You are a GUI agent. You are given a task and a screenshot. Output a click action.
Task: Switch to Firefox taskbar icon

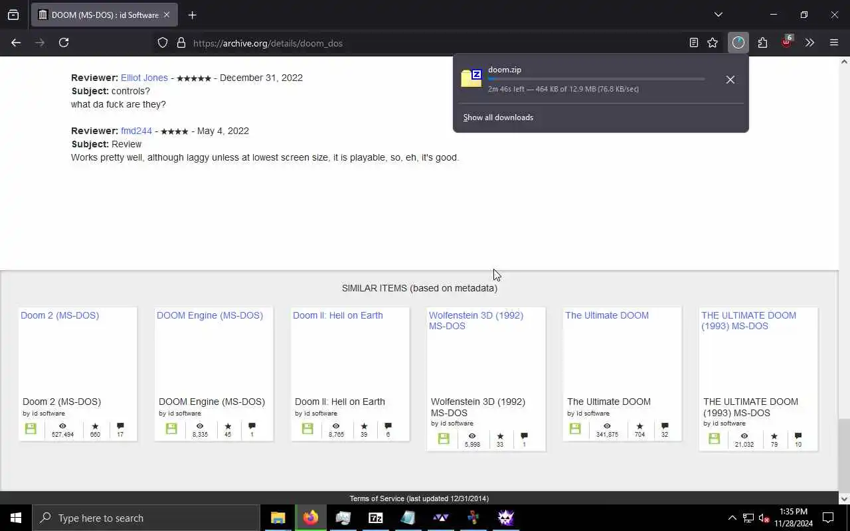coord(310,518)
